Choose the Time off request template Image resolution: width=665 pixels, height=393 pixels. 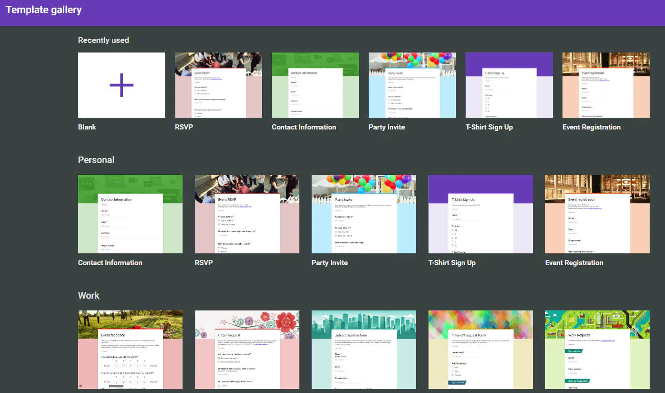pos(480,350)
